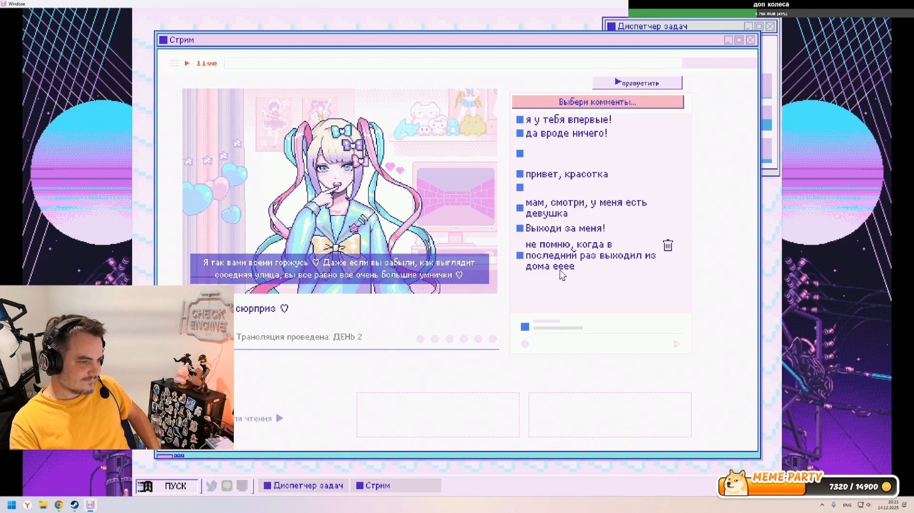Open File Explorer from the Windows taskbar
The height and width of the screenshot is (513, 914).
[43, 505]
